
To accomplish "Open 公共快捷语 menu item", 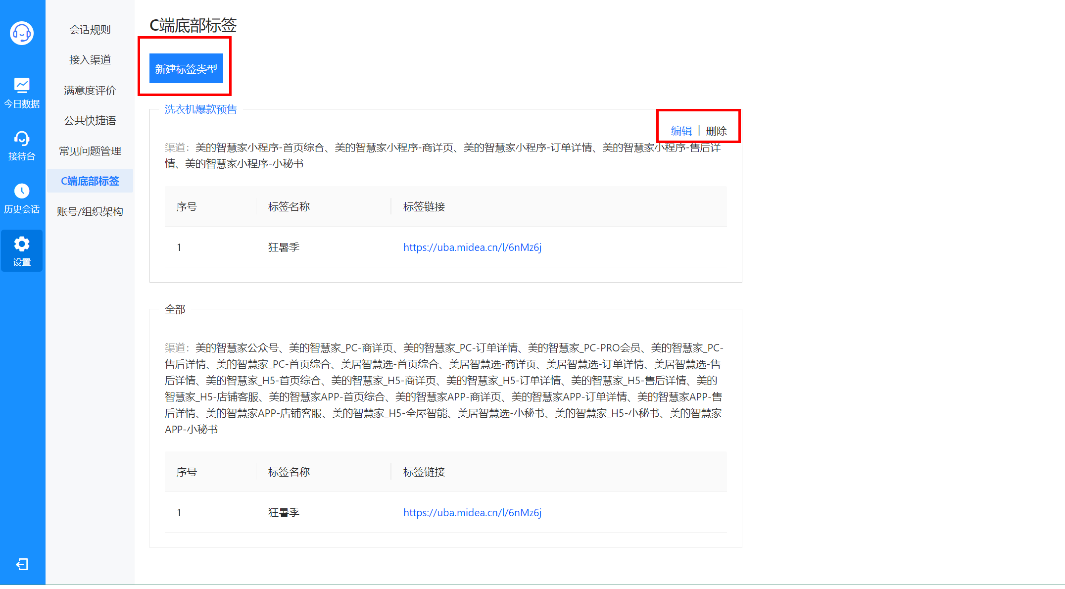I will (x=90, y=121).
